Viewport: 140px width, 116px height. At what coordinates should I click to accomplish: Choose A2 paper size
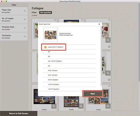(x=69, y=66)
